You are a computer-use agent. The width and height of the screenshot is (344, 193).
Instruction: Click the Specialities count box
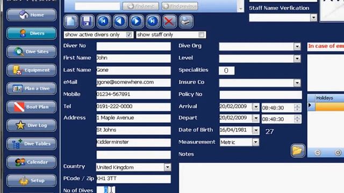(227, 70)
